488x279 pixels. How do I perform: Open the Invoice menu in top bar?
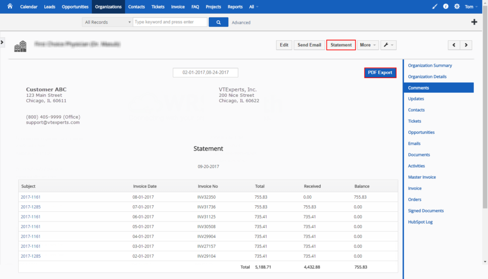coord(178,7)
